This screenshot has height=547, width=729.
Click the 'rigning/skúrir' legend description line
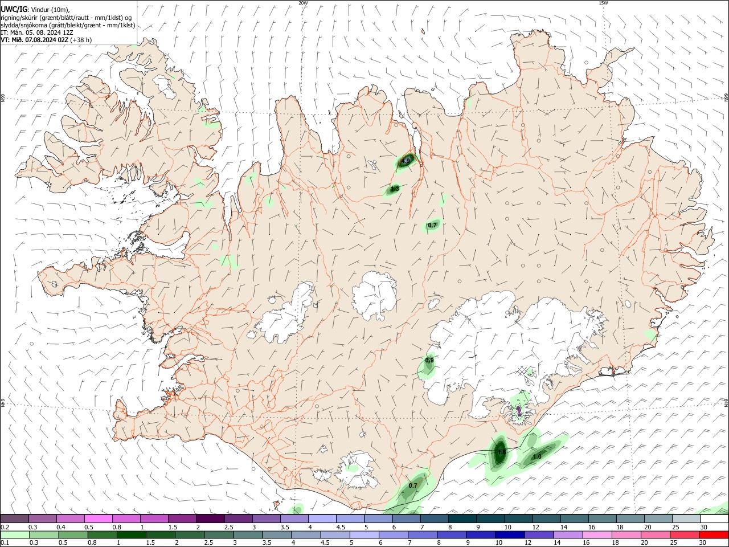click(x=66, y=17)
